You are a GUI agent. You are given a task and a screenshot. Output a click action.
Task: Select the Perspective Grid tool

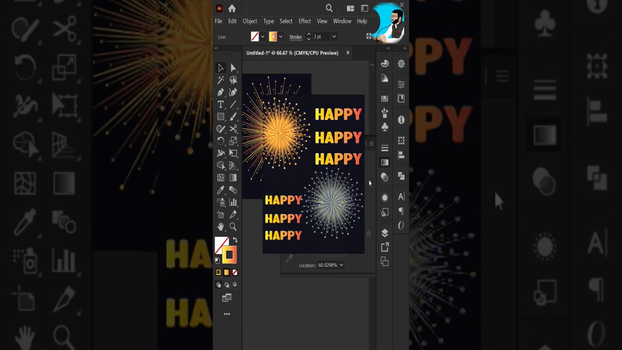[233, 166]
